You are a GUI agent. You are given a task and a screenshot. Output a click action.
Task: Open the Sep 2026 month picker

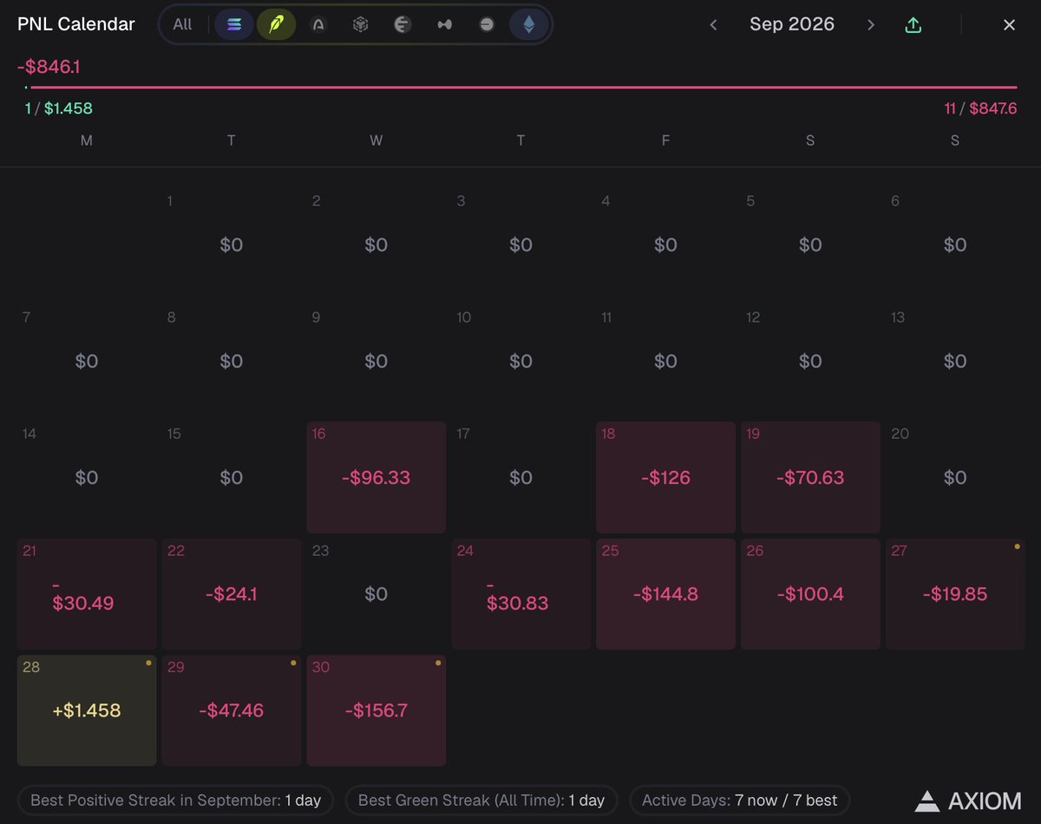[792, 24]
